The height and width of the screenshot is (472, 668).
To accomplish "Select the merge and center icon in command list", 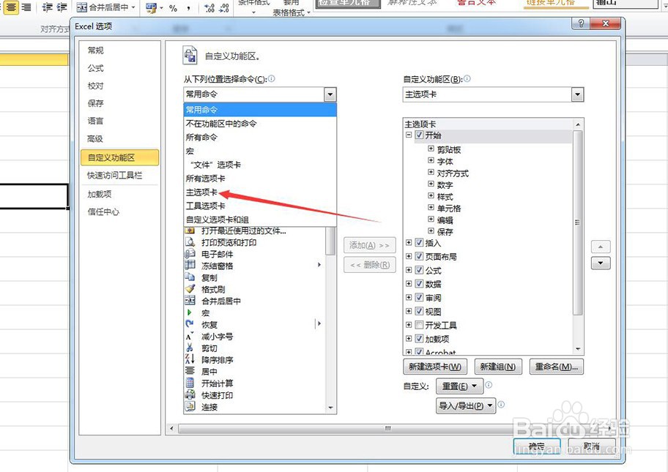I will coord(190,301).
